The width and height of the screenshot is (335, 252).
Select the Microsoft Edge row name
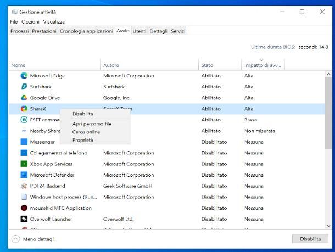coord(47,76)
